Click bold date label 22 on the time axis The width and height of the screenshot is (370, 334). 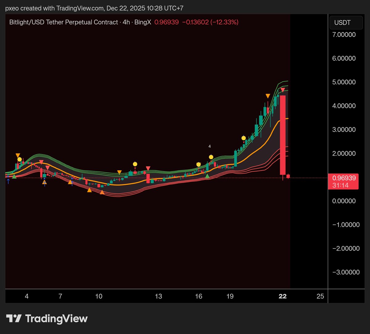tap(283, 296)
